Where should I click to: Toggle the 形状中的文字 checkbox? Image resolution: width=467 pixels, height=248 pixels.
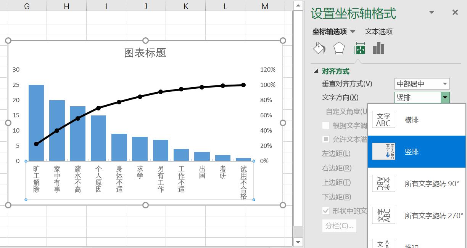coord(326,211)
